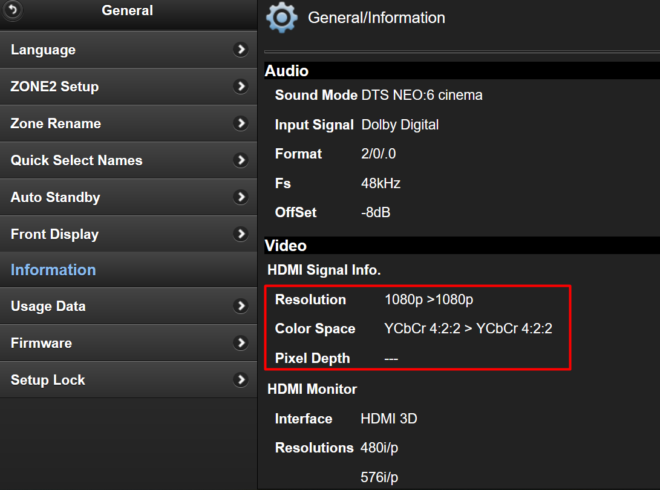
Task: Click the settings gear icon in header
Action: pyautogui.click(x=281, y=18)
